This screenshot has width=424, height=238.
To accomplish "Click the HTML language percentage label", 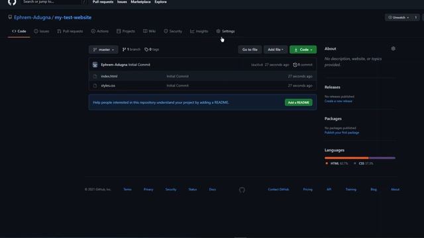I will point(337,163).
